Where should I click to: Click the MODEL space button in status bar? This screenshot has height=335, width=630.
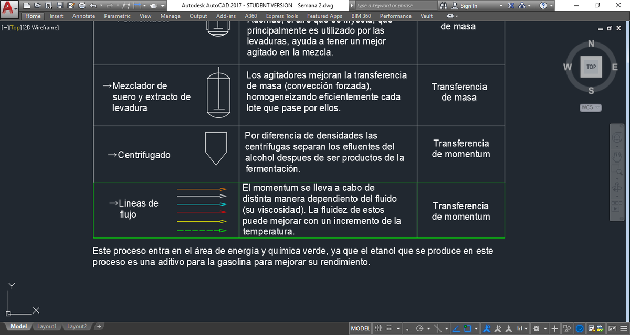click(x=360, y=329)
